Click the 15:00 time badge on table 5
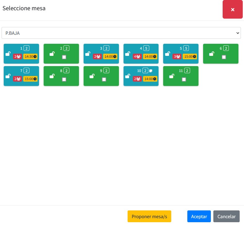The image size is (244, 225). tap(190, 56)
